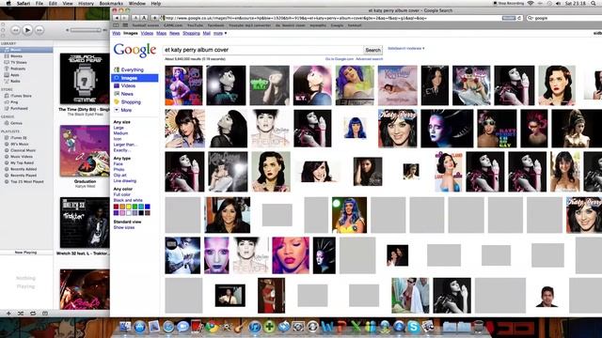The height and width of the screenshot is (338, 602).
Task: Click the iTunes play button
Action: pos(27,30)
